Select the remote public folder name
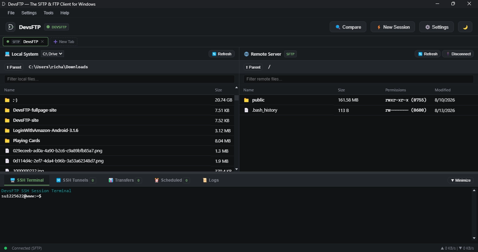Viewport: 478px width, 252px height. (x=258, y=100)
